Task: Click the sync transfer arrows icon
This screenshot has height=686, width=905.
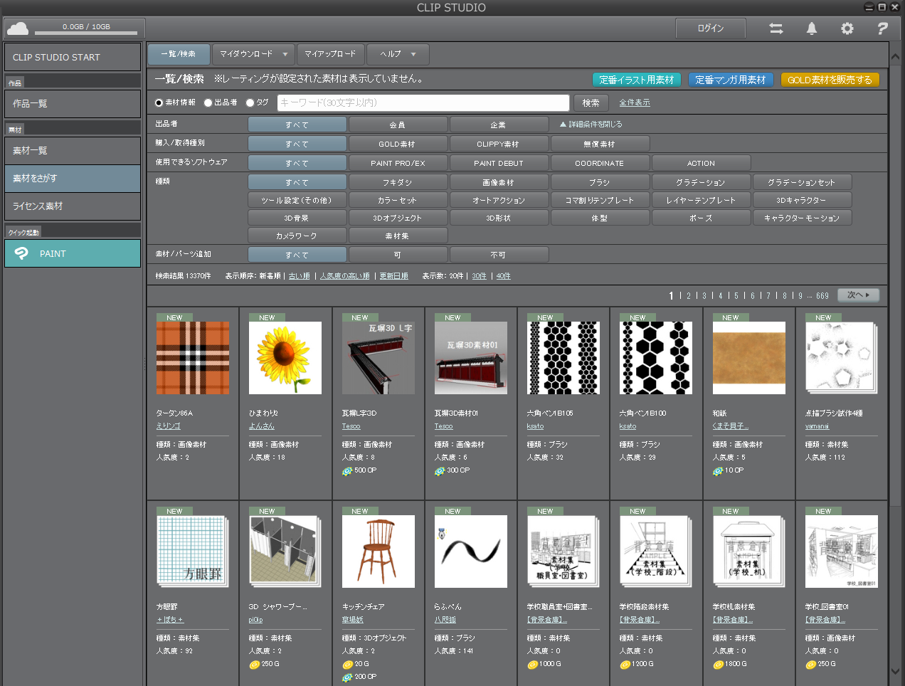Action: coord(776,28)
